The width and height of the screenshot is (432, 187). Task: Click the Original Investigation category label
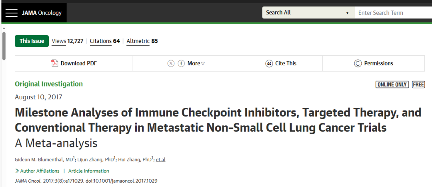[x=49, y=84]
